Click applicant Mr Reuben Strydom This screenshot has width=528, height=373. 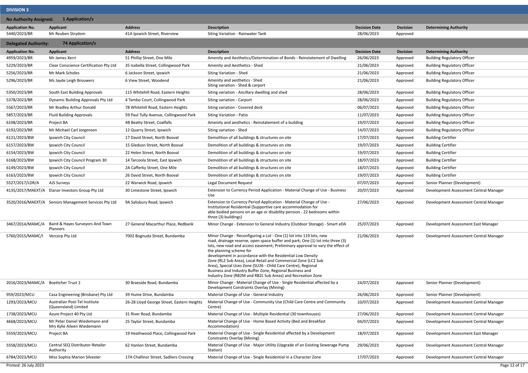67,34
